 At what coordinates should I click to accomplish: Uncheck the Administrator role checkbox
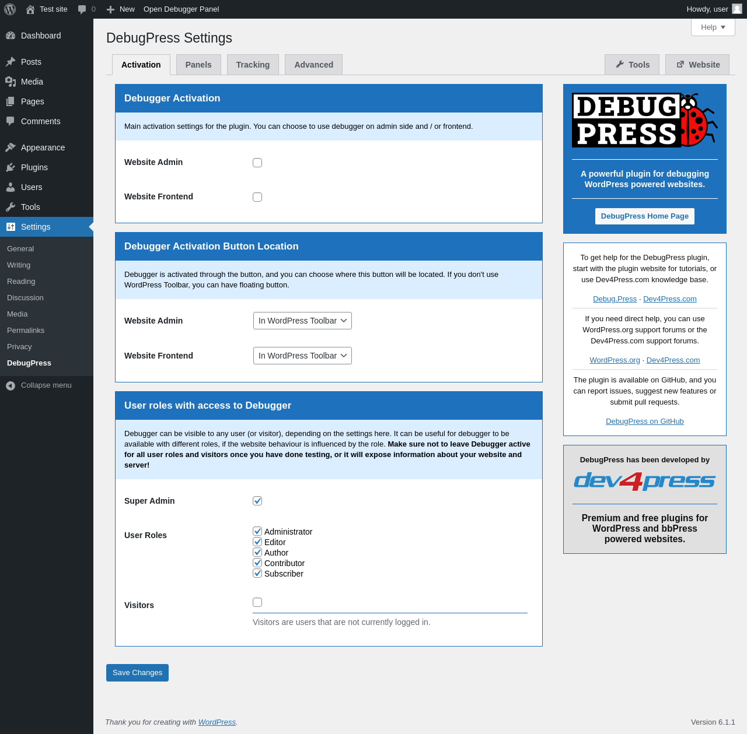click(257, 531)
